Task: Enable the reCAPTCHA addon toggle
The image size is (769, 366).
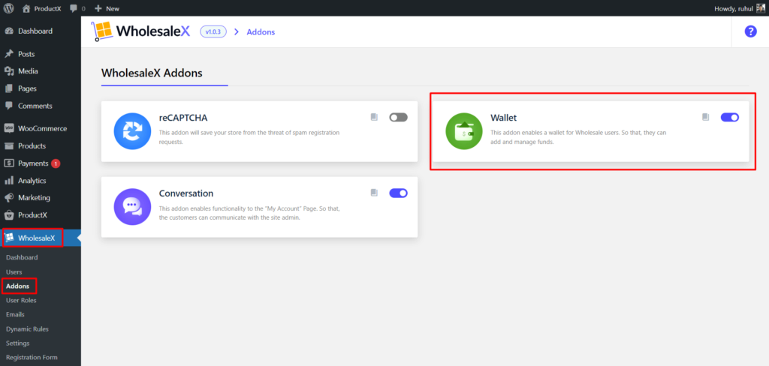Action: click(x=398, y=118)
